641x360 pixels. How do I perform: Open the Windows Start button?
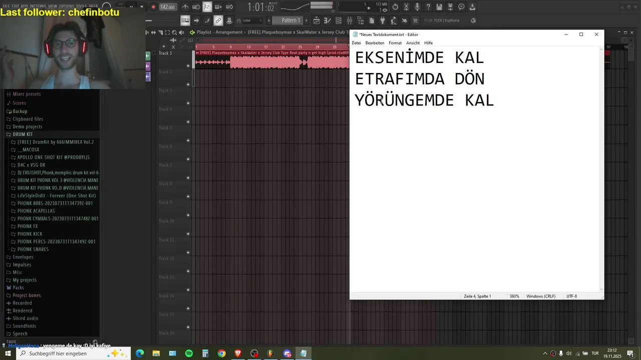(x=8, y=353)
